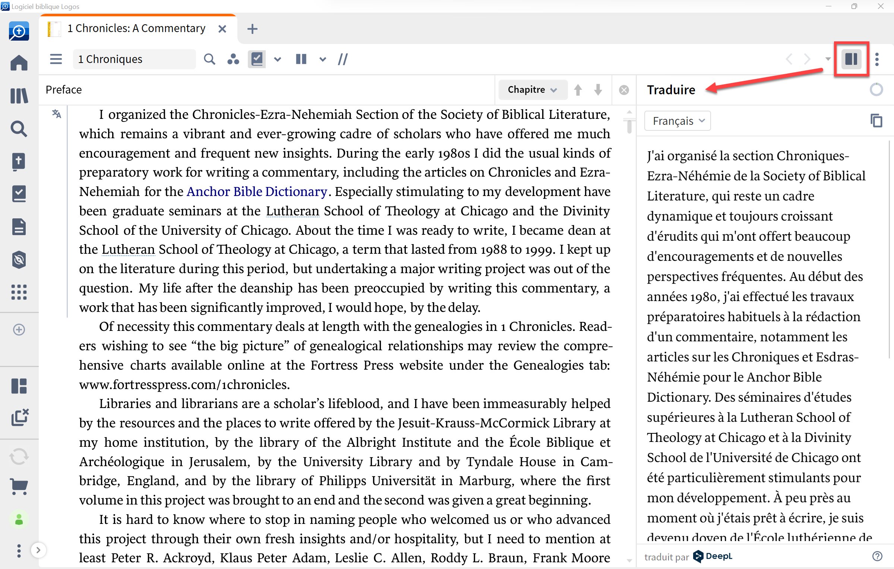Click the translation panel scrollbar
Image resolution: width=894 pixels, height=569 pixels.
(890, 250)
